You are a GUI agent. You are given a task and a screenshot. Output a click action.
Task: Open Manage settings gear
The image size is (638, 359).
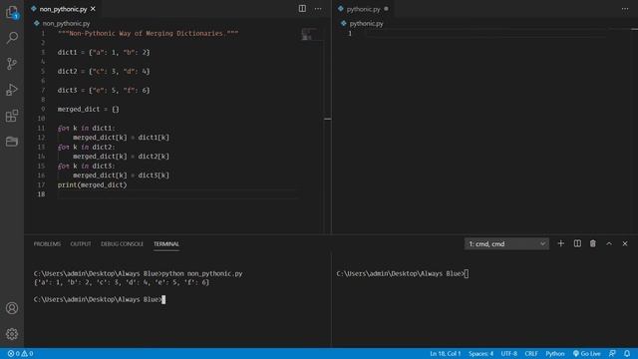coord(12,334)
